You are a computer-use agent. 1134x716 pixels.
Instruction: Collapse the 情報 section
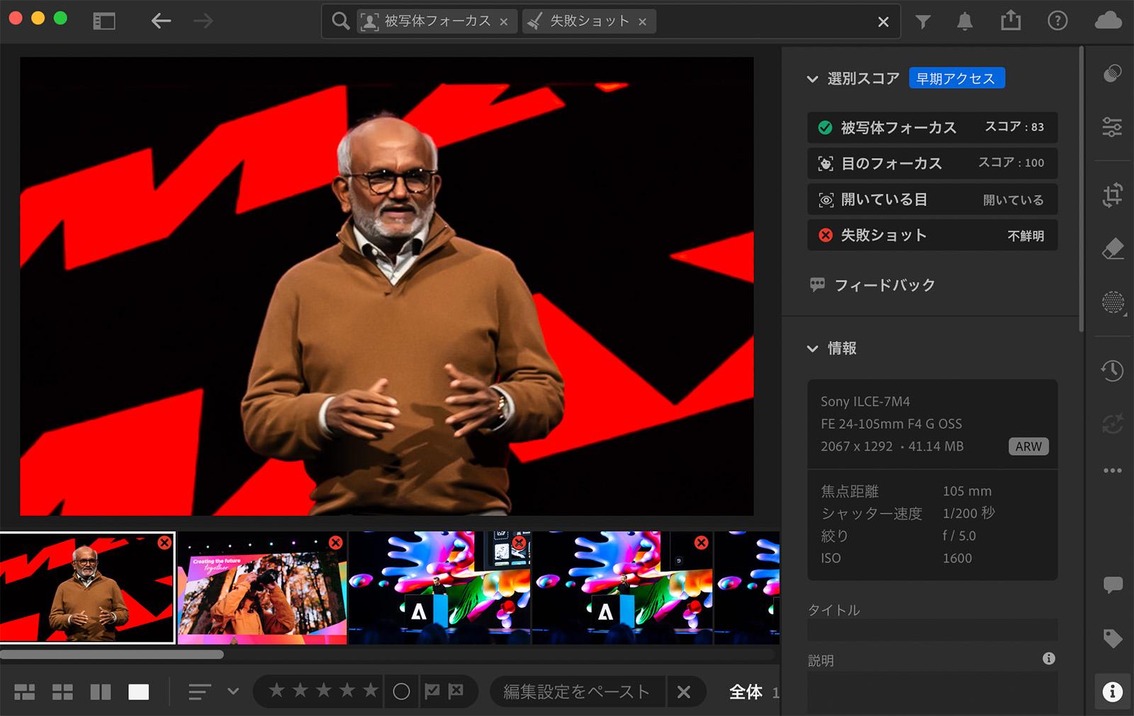[812, 348]
